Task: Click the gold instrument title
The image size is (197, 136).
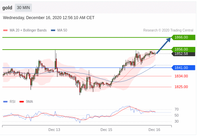Action: pyautogui.click(x=7, y=8)
